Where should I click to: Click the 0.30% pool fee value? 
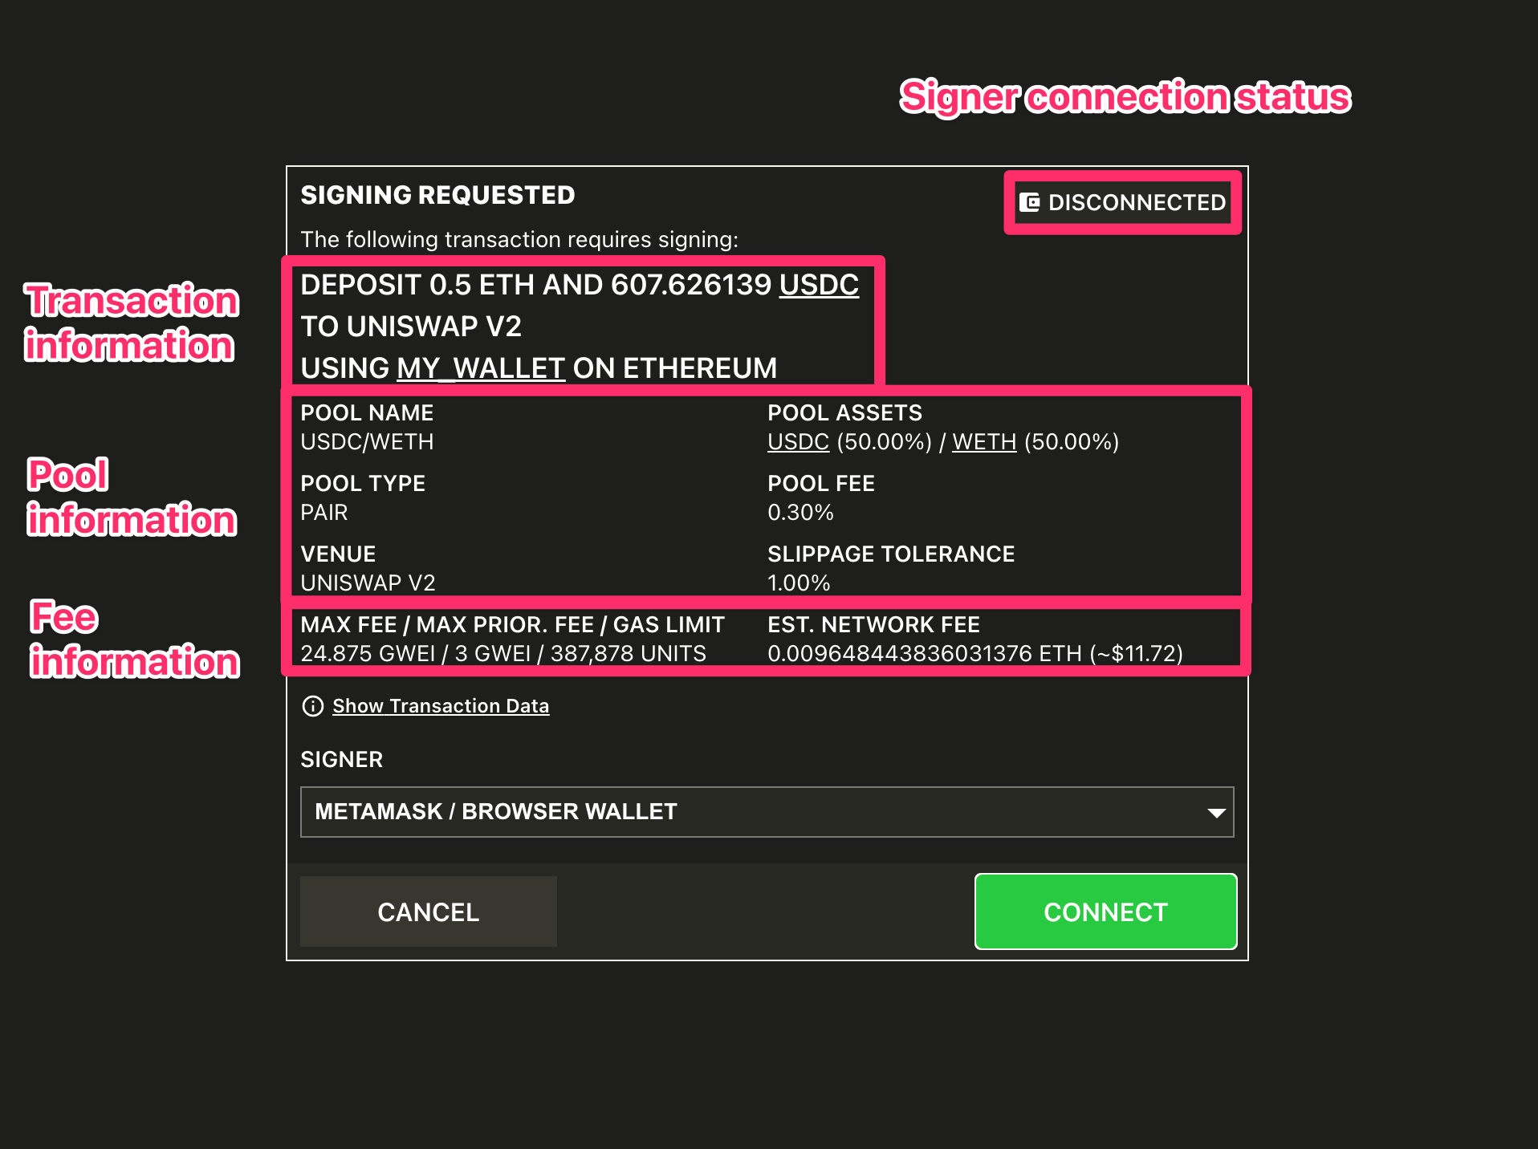800,513
